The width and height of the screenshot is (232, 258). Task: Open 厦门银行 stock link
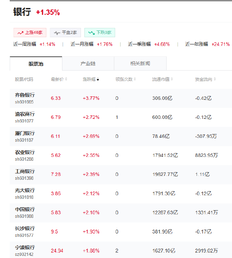25,133
